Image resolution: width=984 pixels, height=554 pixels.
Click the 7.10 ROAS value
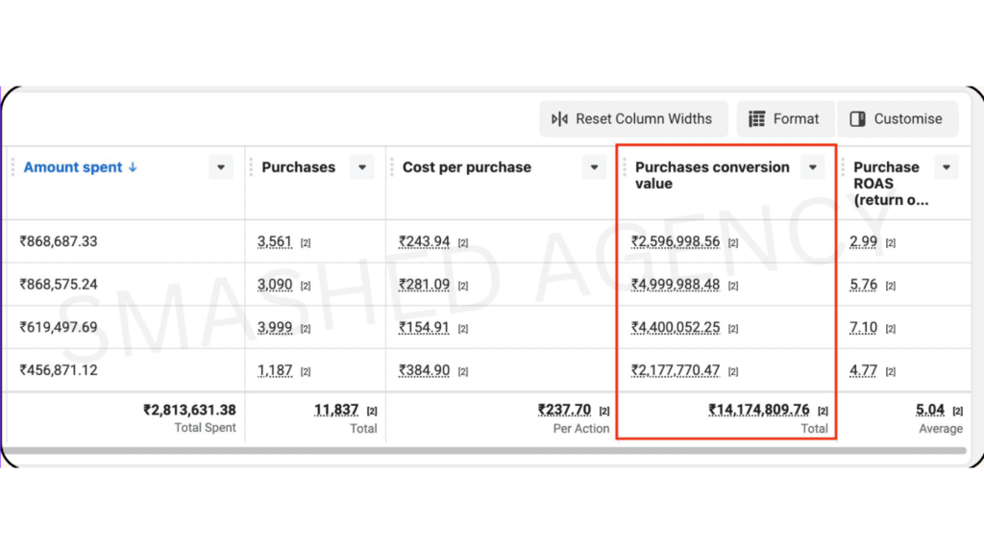click(863, 328)
